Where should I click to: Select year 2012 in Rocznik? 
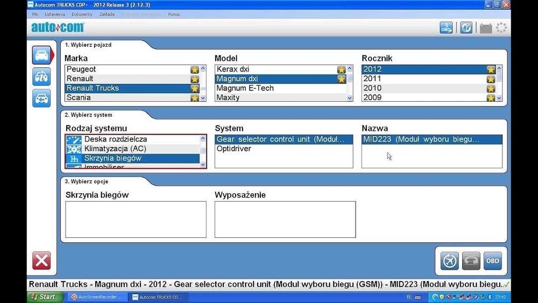coord(429,69)
